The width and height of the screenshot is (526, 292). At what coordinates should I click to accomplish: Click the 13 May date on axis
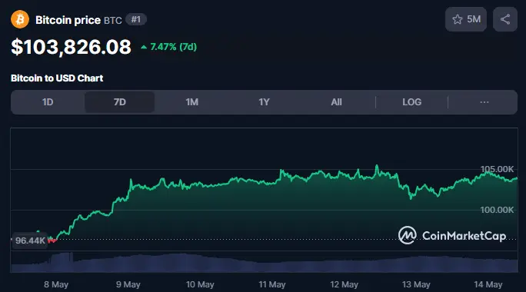point(416,284)
